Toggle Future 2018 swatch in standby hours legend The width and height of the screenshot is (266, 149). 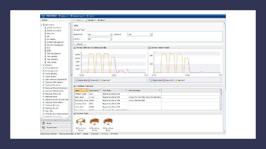(x=151, y=80)
